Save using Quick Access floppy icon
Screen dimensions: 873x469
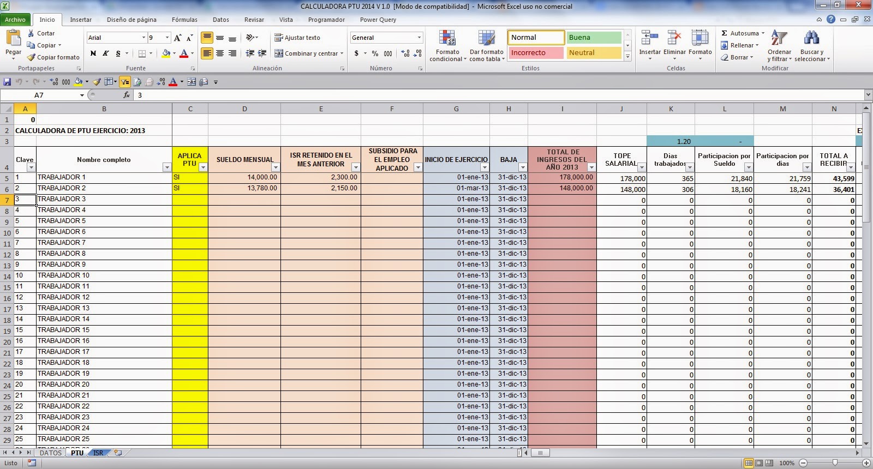coord(7,82)
